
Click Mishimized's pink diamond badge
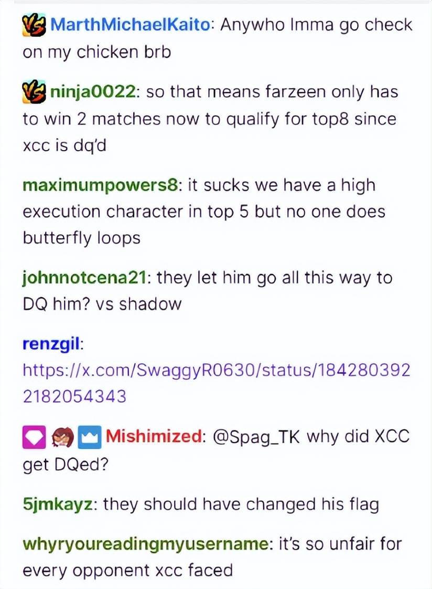[x=34, y=437]
